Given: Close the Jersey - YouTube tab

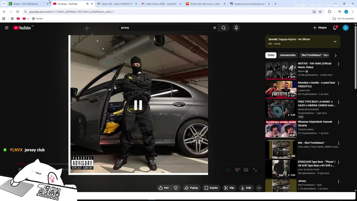Looking at the screenshot, I should point(92,4).
